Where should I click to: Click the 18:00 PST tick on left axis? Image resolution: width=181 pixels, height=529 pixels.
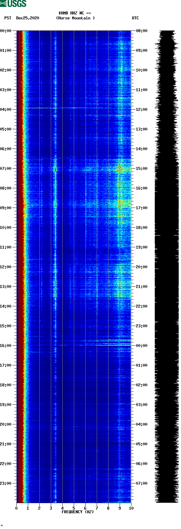click(6, 385)
